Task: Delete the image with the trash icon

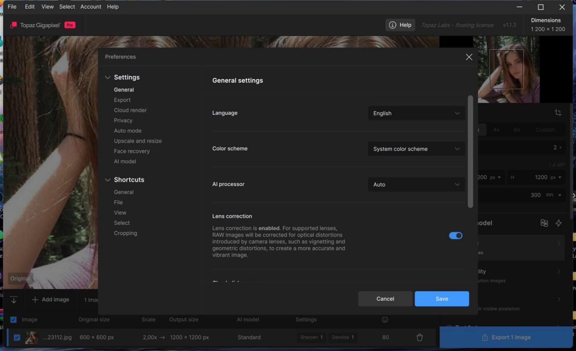Action: pyautogui.click(x=419, y=337)
